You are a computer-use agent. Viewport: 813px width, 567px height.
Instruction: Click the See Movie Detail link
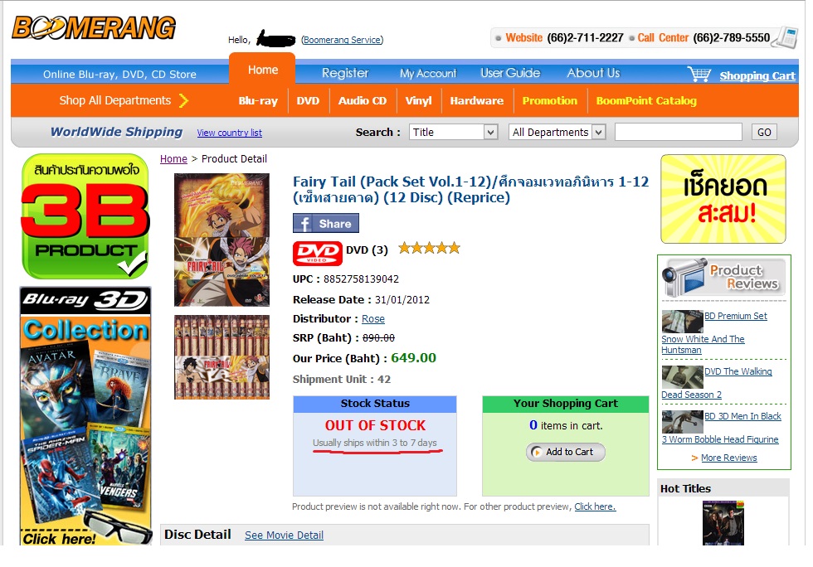(284, 535)
